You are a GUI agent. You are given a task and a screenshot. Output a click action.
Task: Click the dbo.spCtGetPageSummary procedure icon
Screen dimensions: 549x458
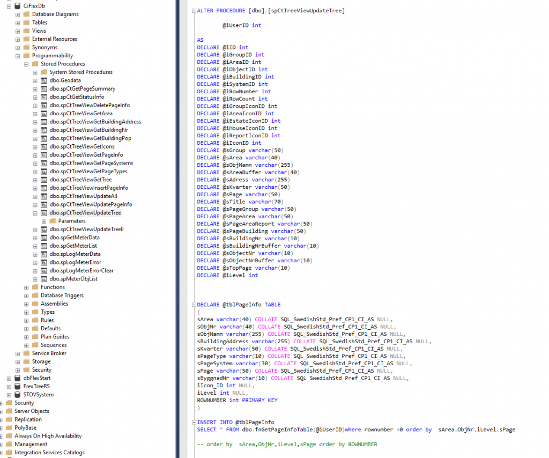click(44, 89)
